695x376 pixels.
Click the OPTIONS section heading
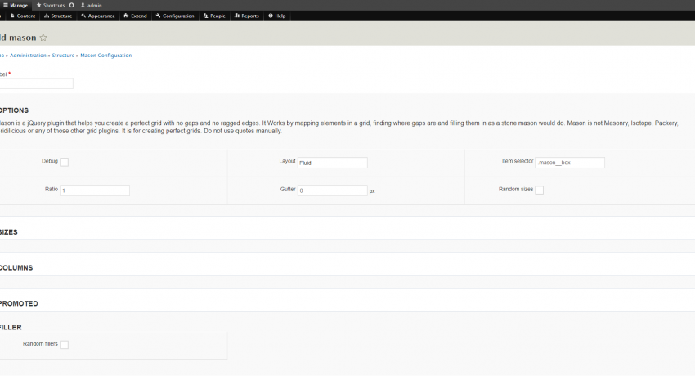pyautogui.click(x=14, y=110)
